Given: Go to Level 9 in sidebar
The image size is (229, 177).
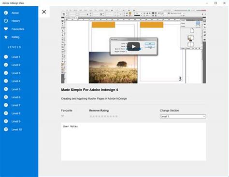Looking at the screenshot, I should click(16, 122).
